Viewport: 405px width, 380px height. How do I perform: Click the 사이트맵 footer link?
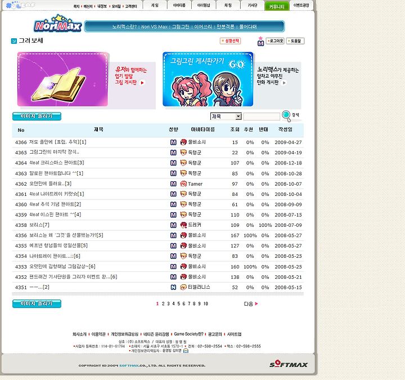click(234, 334)
